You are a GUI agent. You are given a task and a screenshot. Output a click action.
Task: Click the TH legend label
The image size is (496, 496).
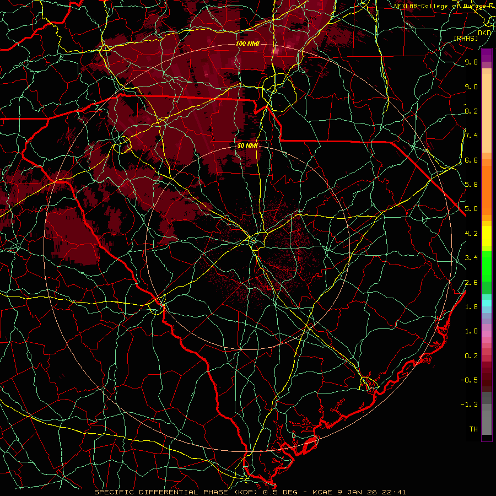point(473,429)
